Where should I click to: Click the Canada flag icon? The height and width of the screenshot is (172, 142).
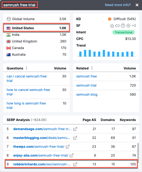9,48
